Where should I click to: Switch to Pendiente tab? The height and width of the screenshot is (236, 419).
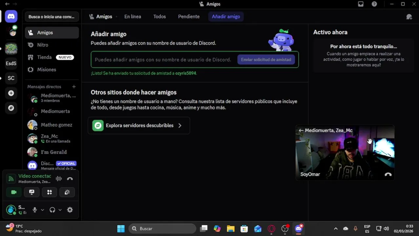click(189, 17)
